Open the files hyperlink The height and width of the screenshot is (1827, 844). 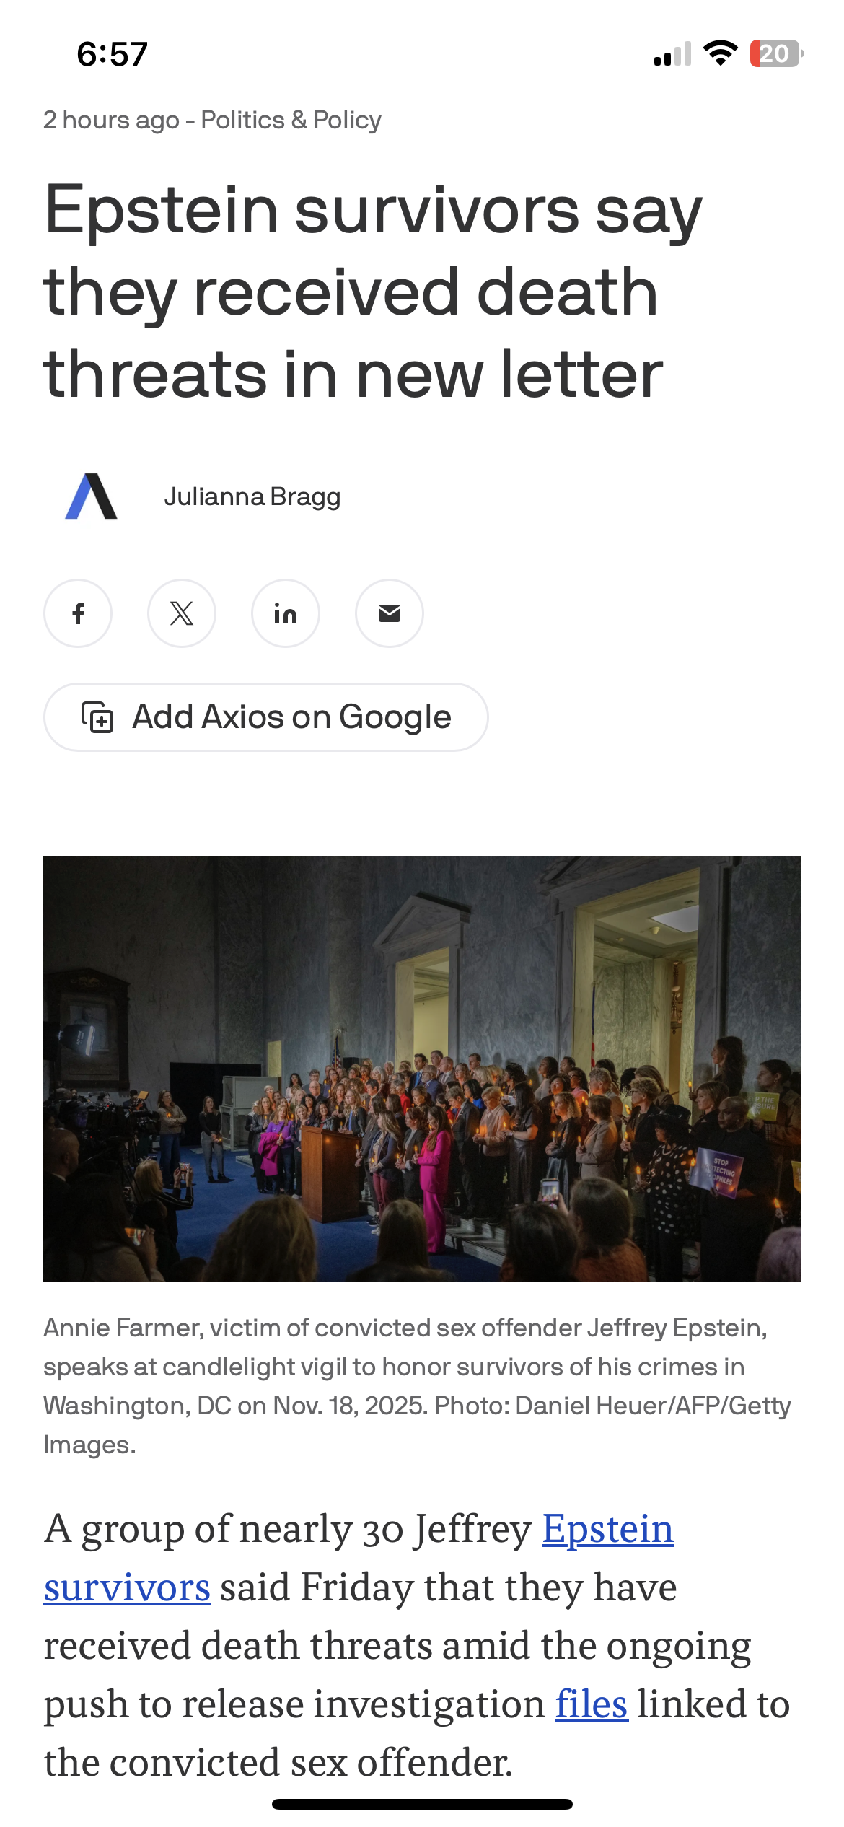coord(592,1704)
